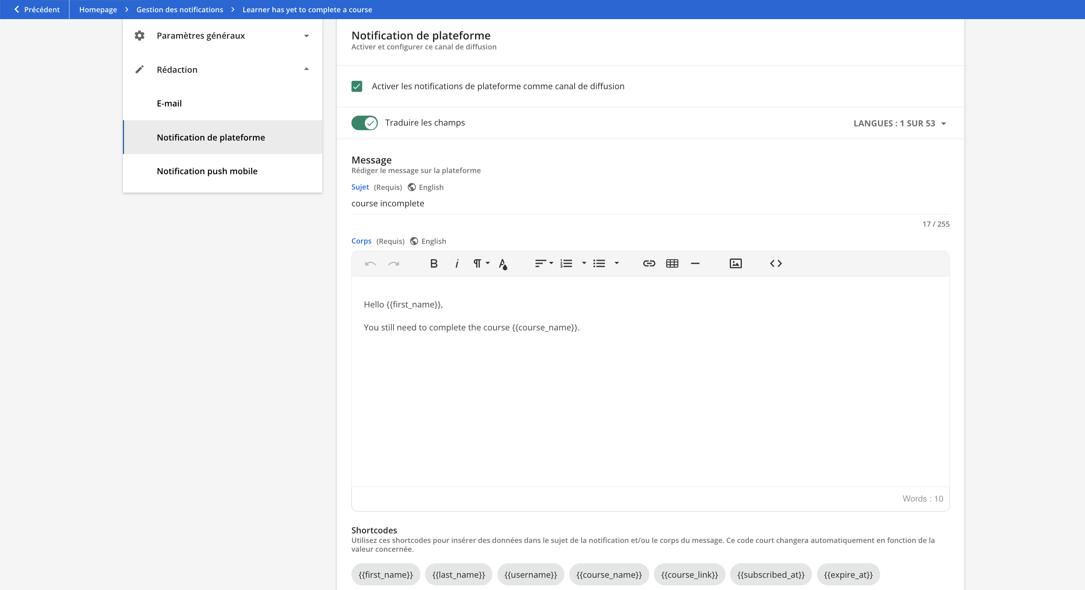
Task: Insert a table in the editor
Action: click(672, 264)
